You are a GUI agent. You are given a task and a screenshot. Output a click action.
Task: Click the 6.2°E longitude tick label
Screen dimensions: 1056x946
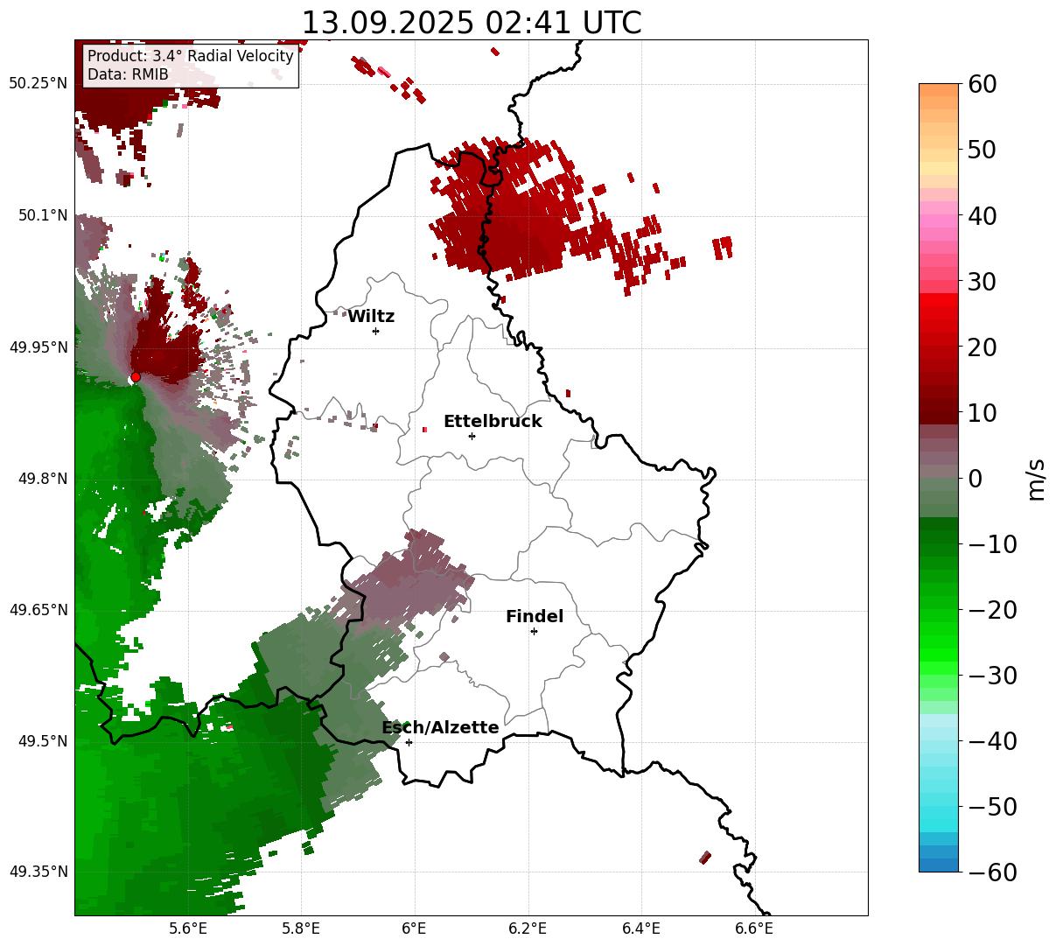coord(528,928)
